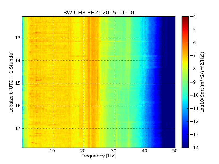Click the 'Frequency [Hz]' x-axis label
The width and height of the screenshot is (219, 164).
point(99,156)
